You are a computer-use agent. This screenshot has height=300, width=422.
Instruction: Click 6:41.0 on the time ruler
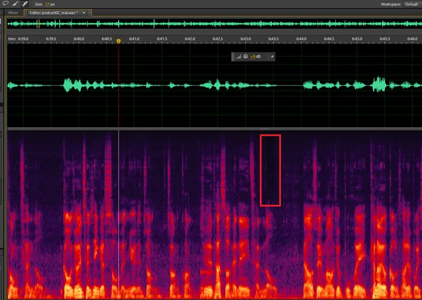click(x=134, y=39)
